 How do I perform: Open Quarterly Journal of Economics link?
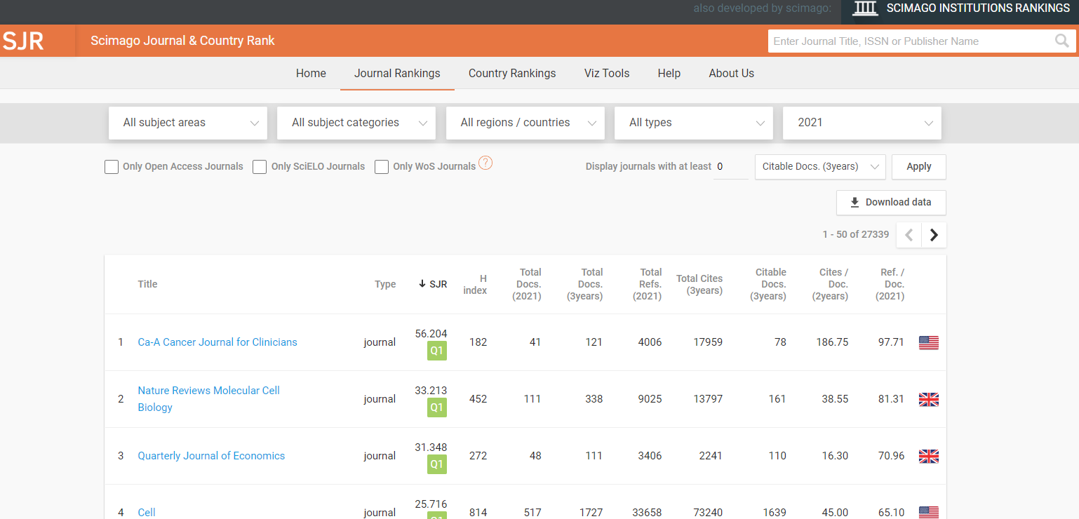click(211, 456)
